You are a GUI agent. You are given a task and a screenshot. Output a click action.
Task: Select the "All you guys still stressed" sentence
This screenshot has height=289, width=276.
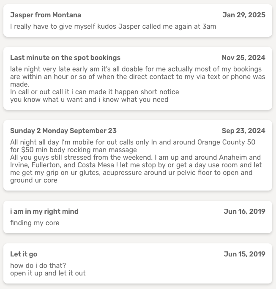click(136, 158)
